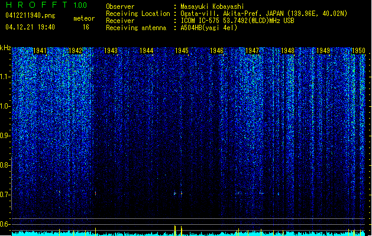Click the 0.6 frequency axis label

(5, 224)
